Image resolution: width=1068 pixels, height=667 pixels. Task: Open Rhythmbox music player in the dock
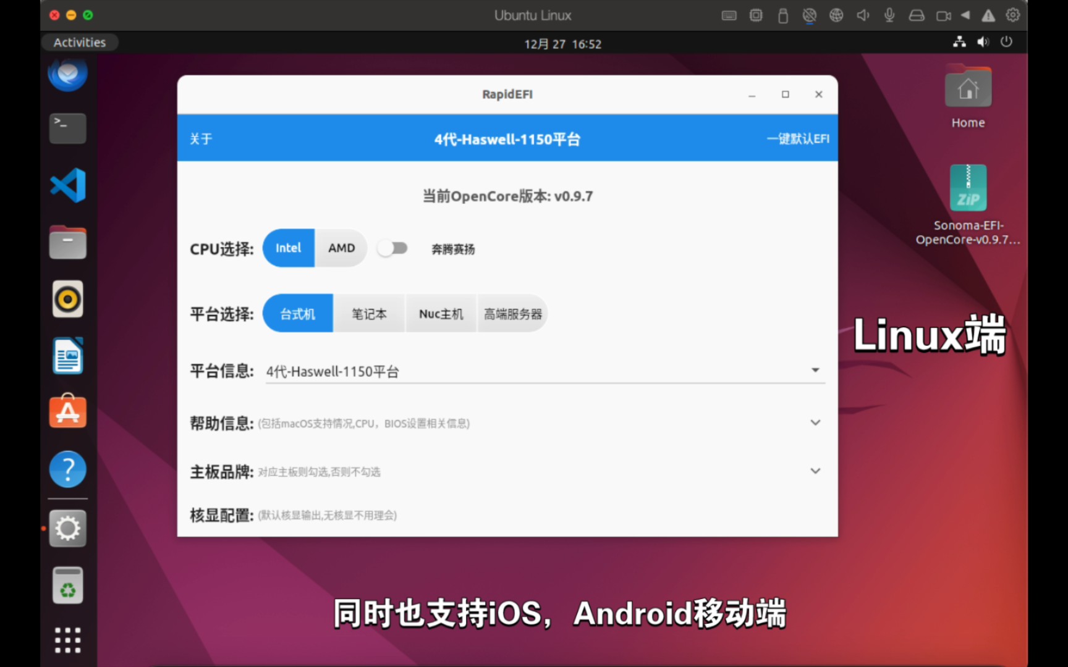click(67, 300)
